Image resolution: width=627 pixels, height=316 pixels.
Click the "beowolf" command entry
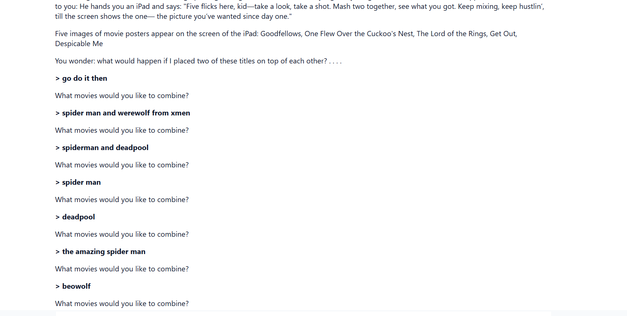click(76, 287)
